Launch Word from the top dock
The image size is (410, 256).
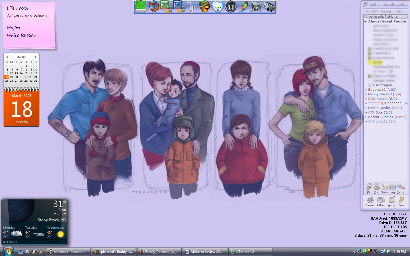(179, 6)
